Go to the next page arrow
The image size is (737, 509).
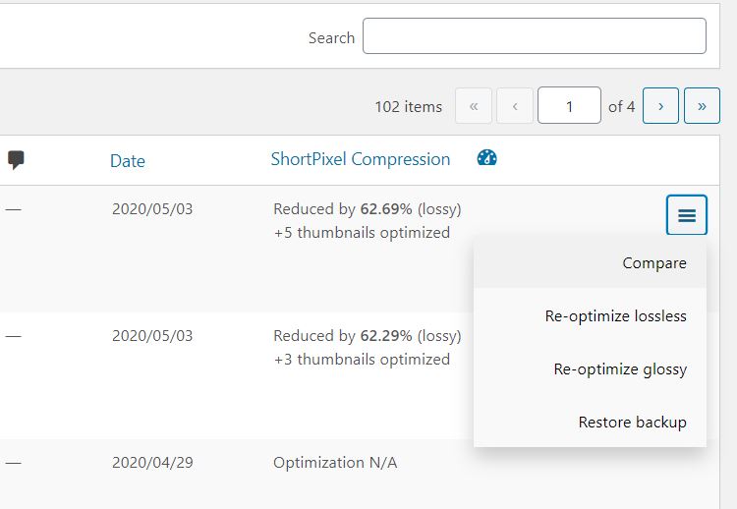660,106
